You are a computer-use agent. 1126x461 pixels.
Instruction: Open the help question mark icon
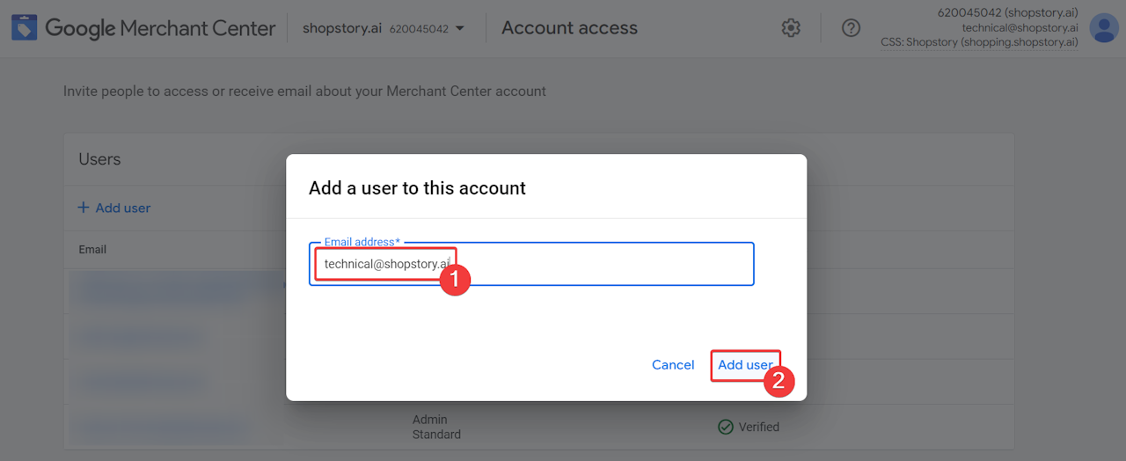851,28
